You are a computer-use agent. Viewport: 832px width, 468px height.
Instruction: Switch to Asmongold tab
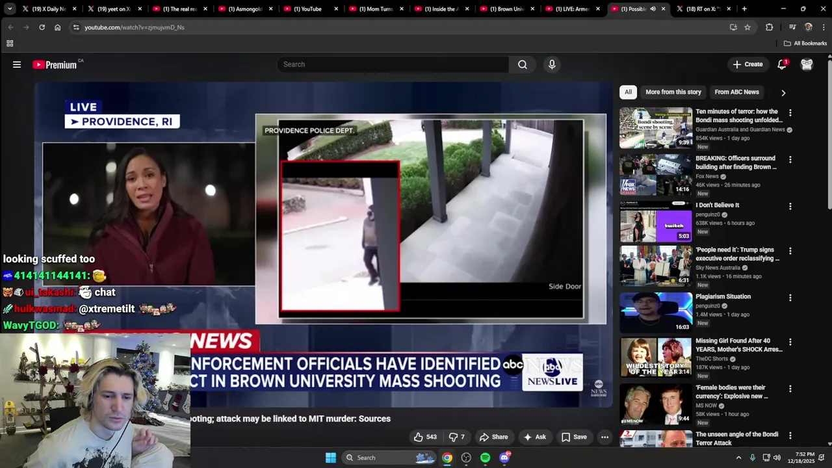(x=244, y=9)
